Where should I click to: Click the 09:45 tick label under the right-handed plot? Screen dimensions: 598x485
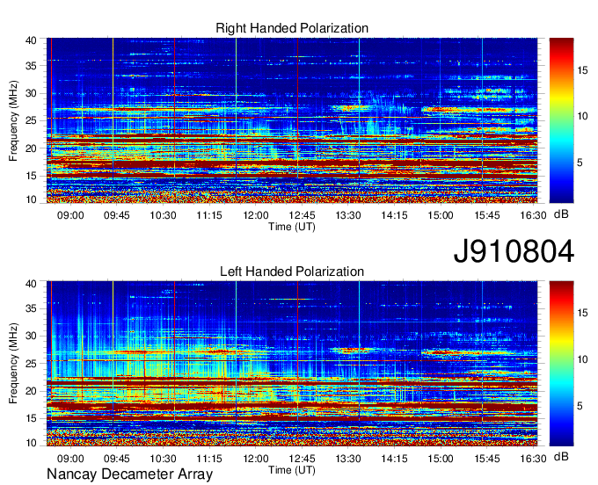click(x=117, y=215)
